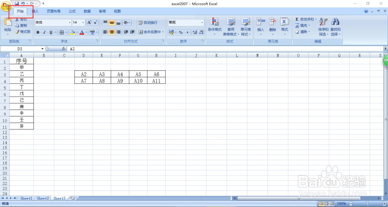388x207 pixels.
Task: Switch to the 数据 ribbon tab
Action: [x=87, y=11]
